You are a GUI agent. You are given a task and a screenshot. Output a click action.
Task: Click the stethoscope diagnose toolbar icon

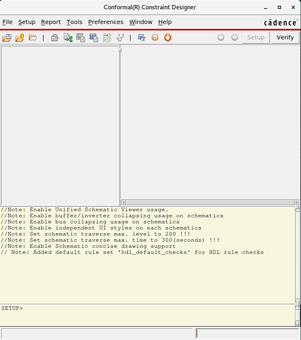click(x=120, y=37)
